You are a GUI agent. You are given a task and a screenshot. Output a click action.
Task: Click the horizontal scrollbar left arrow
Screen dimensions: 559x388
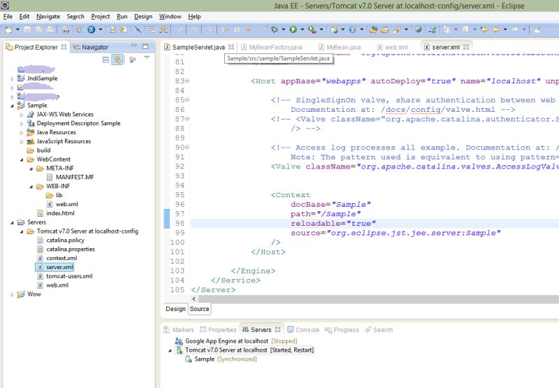194,299
